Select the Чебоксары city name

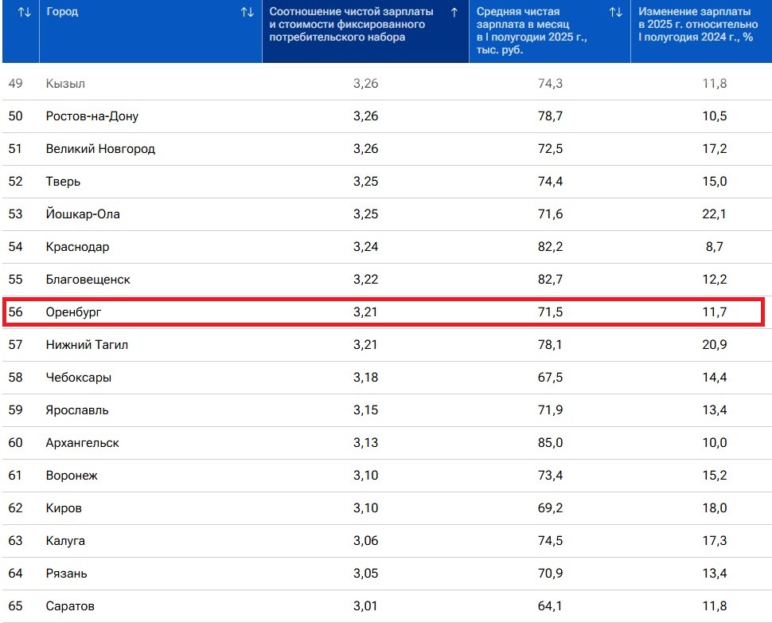click(78, 378)
